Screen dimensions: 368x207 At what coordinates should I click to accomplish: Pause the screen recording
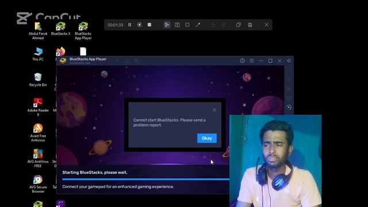pos(129,25)
